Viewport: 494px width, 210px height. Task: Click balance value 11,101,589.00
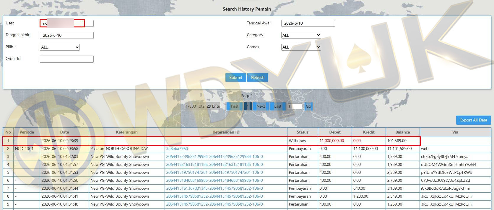pyautogui.click(x=399, y=149)
